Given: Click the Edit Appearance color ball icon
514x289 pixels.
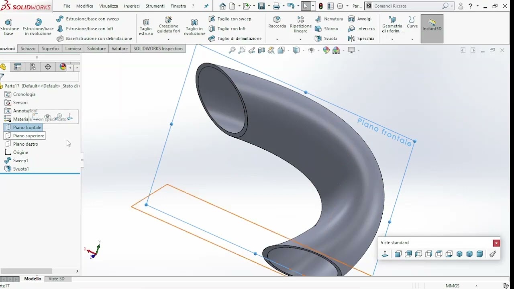Looking at the screenshot, I should point(326,50).
